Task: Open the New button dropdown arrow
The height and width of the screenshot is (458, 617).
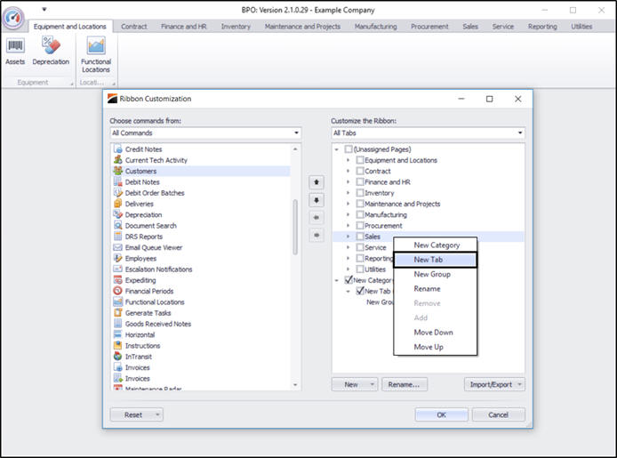Action: pos(372,384)
